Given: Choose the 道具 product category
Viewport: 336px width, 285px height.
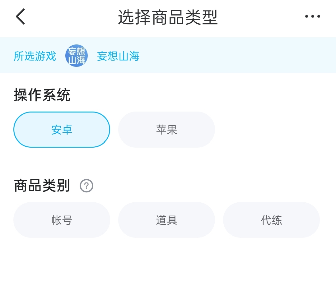Looking at the screenshot, I should point(166,220).
